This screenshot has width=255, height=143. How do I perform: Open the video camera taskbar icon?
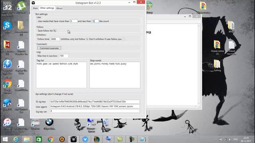click(x=131, y=139)
